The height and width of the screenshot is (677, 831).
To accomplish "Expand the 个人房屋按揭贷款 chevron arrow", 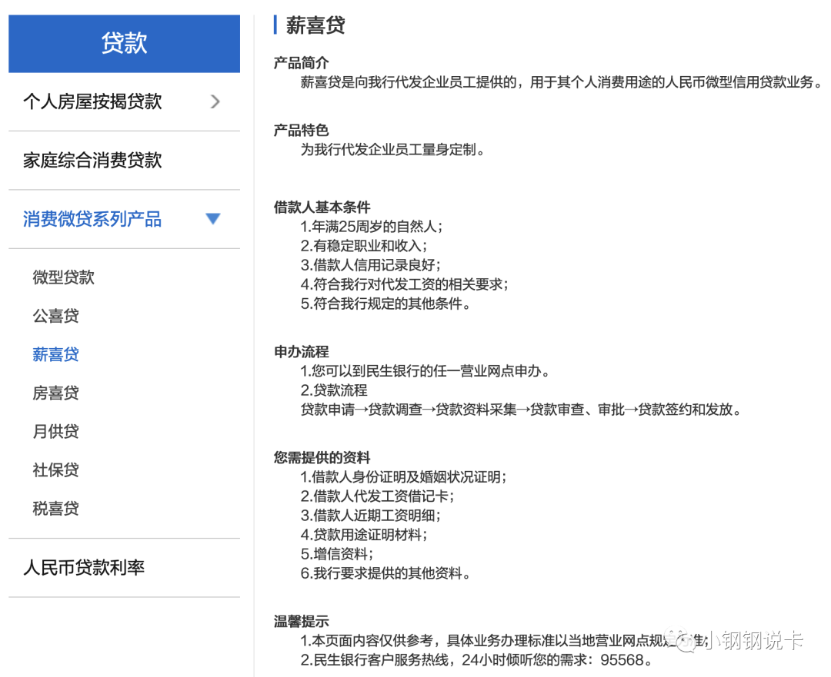I will pos(215,101).
